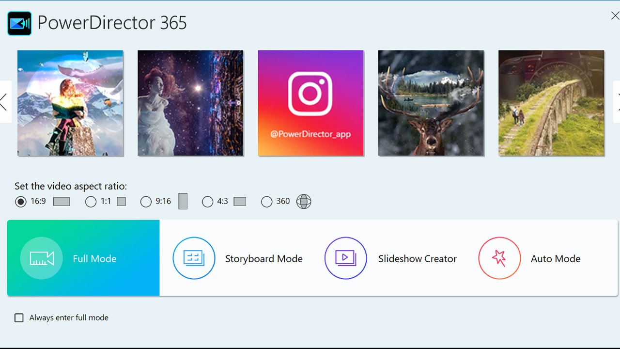Show previous thumbnails with the left arrow
The height and width of the screenshot is (349, 620).
(x=4, y=102)
